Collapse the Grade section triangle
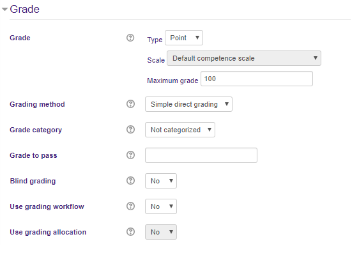 (x=5, y=9)
